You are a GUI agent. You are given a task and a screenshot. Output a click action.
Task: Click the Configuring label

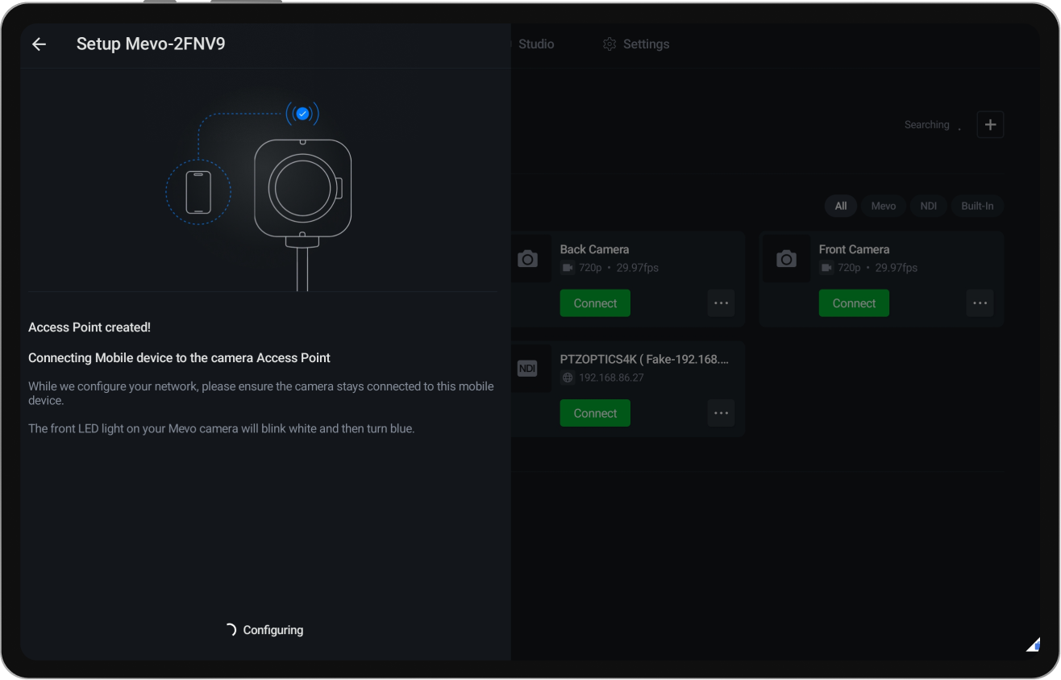[x=273, y=630]
